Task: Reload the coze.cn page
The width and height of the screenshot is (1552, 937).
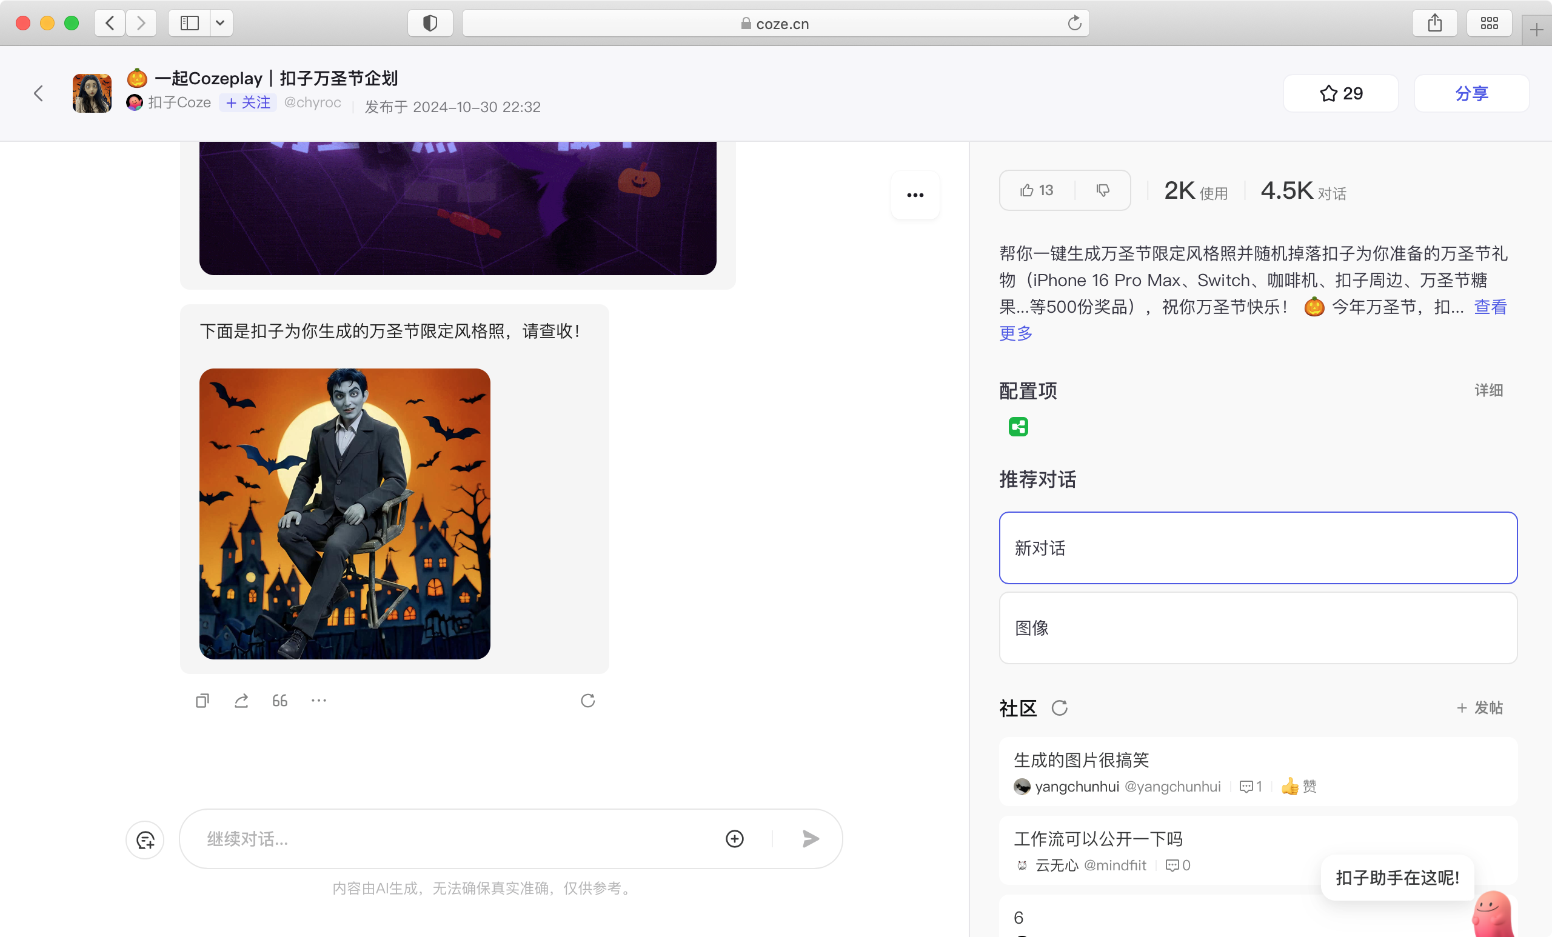Action: coord(1074,23)
